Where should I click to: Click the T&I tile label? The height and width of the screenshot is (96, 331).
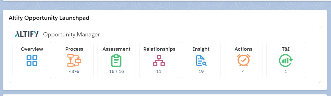coord(286,49)
